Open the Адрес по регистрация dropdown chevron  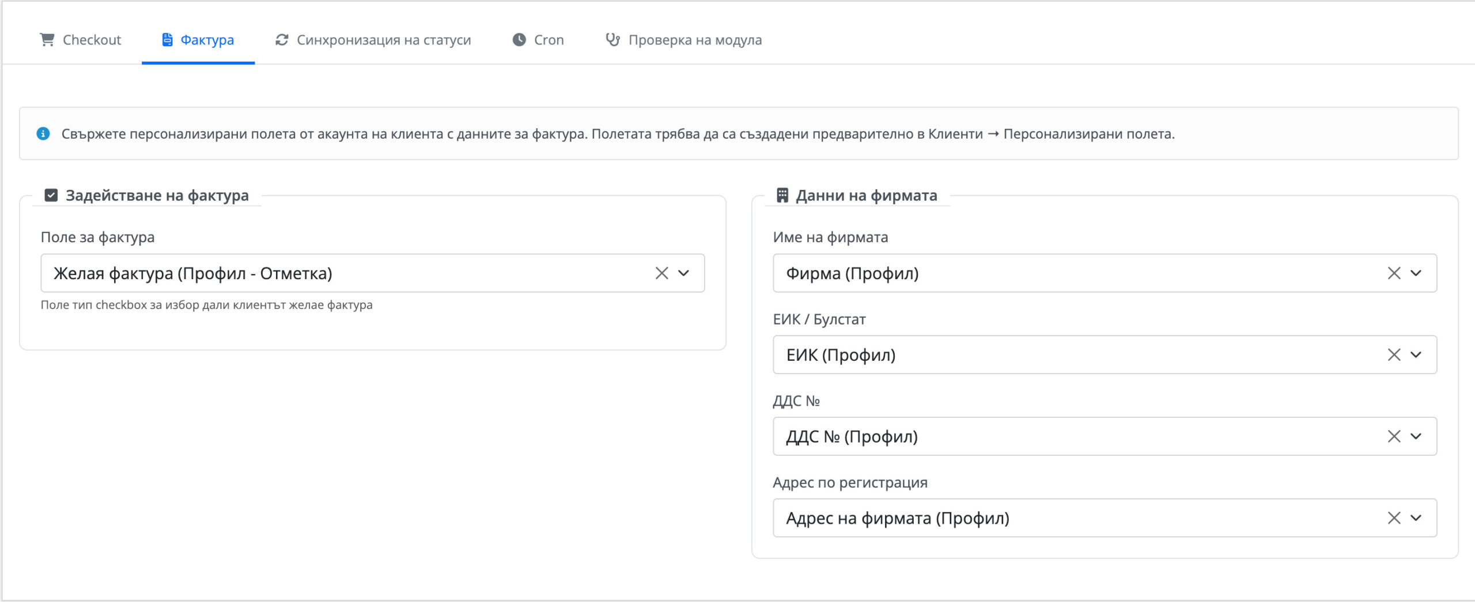click(x=1416, y=518)
